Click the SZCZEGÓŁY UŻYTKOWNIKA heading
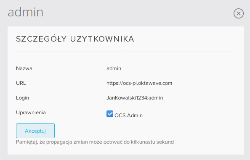The width and height of the screenshot is (250, 160). coord(75,39)
